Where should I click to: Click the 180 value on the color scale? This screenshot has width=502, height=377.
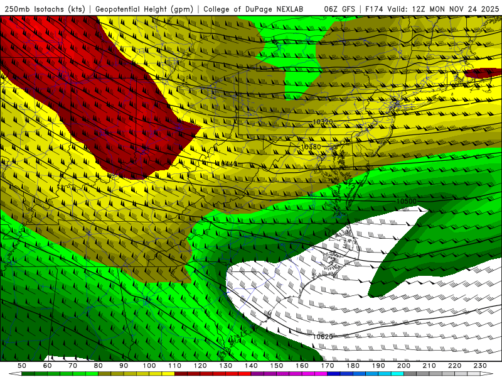coord(353,366)
